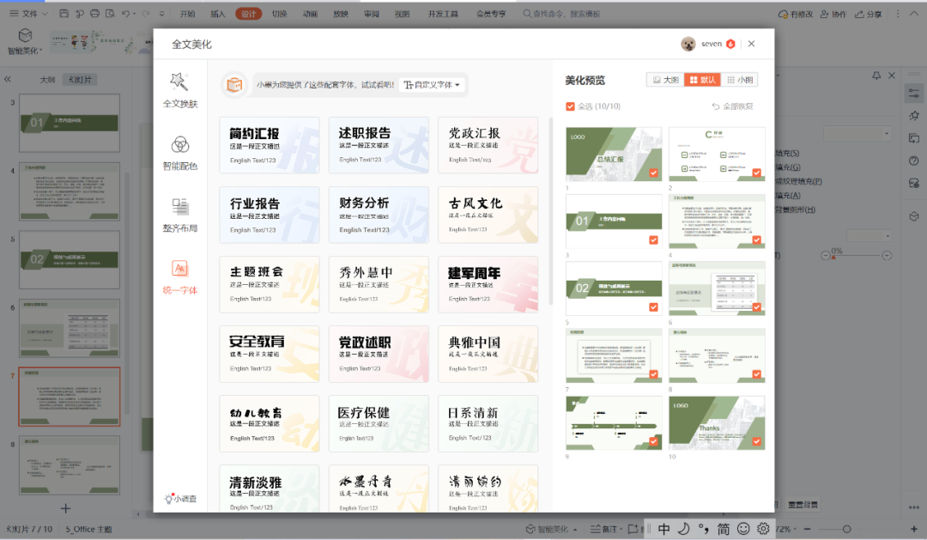
Task: Uncheck the checkbox on preview slide 10
Action: pyautogui.click(x=756, y=441)
